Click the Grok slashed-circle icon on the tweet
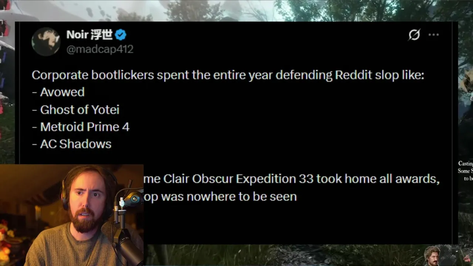 point(414,35)
